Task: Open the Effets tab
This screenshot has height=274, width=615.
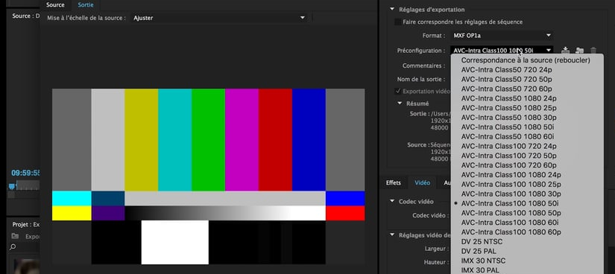Action: coord(394,182)
